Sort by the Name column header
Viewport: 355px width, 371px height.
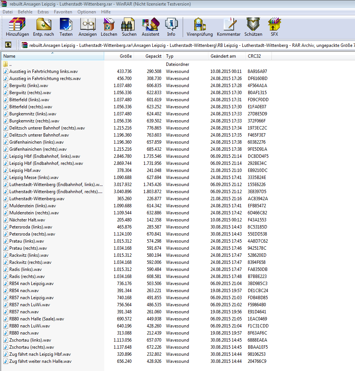pos(52,56)
